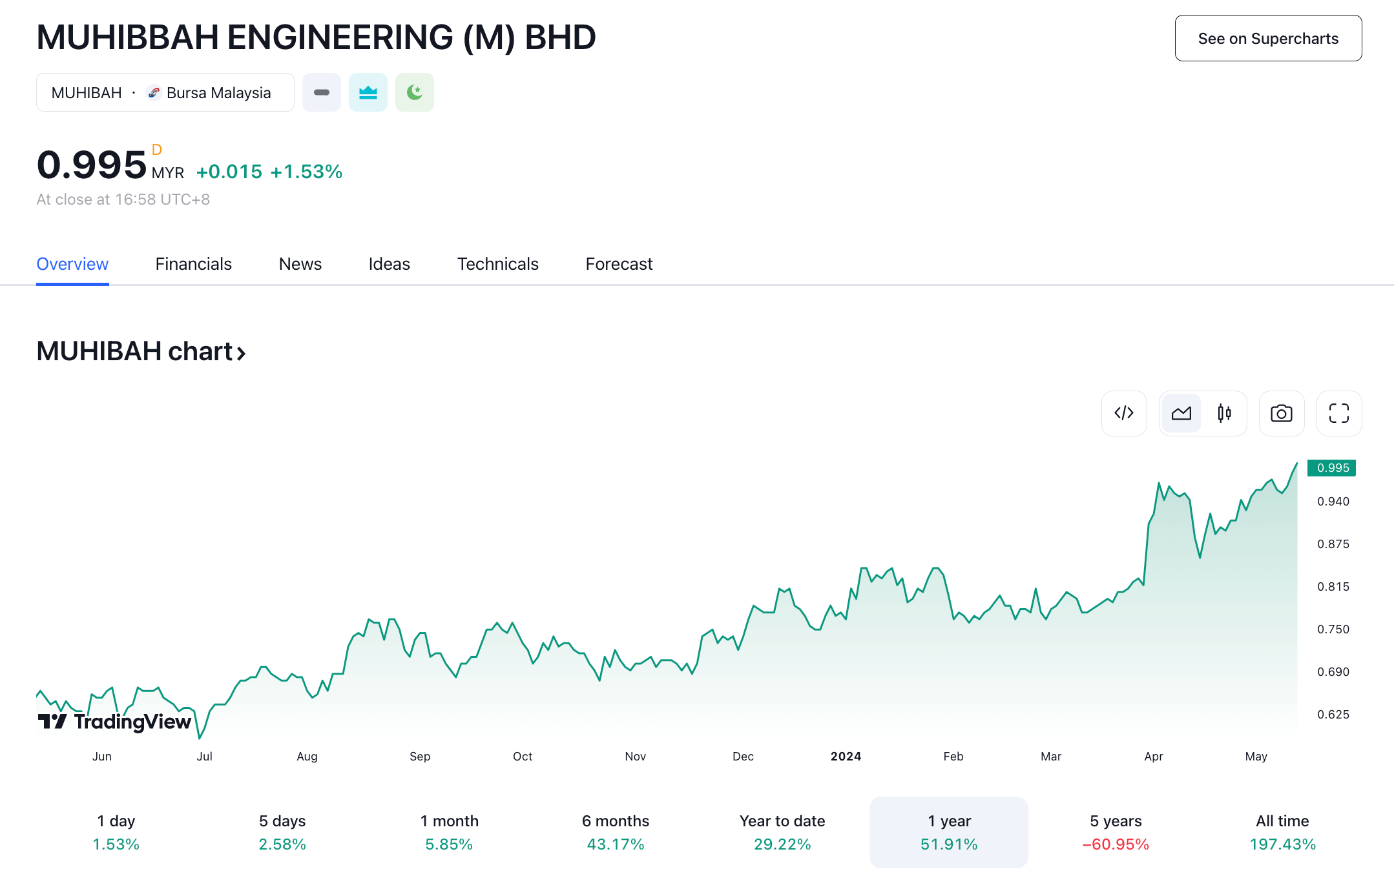Select the All time range option
The height and width of the screenshot is (887, 1394).
[x=1282, y=832]
